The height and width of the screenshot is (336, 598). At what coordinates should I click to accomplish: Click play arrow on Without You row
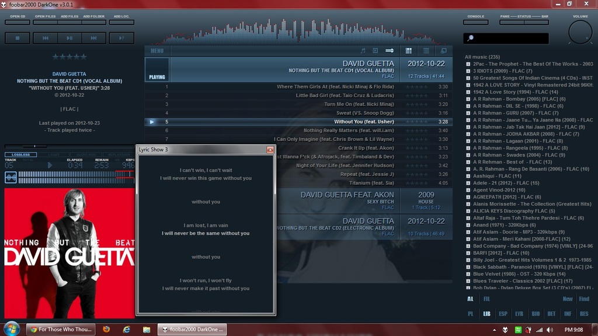coord(152,122)
